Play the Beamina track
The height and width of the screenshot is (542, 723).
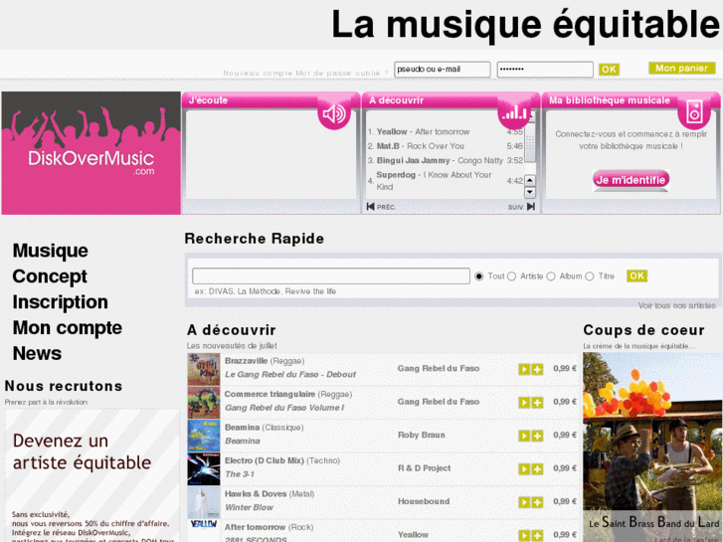coord(524,436)
